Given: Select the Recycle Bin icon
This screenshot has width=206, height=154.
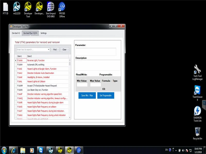Looking at the screenshot, I should click(x=198, y=133).
